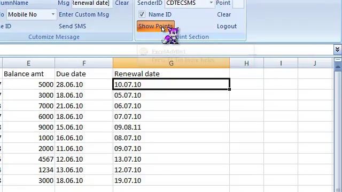Select column E header
This screenshot has width=342, height=192.
(28, 63)
